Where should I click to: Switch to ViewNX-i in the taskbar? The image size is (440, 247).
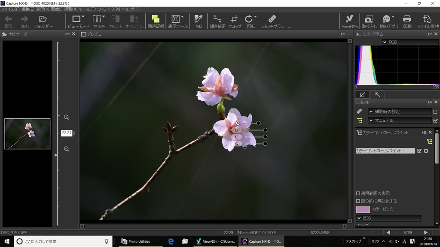pos(216,241)
